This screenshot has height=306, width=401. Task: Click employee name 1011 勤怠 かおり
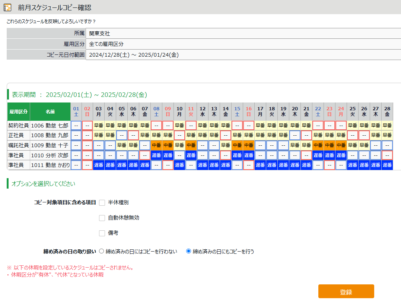(50, 165)
